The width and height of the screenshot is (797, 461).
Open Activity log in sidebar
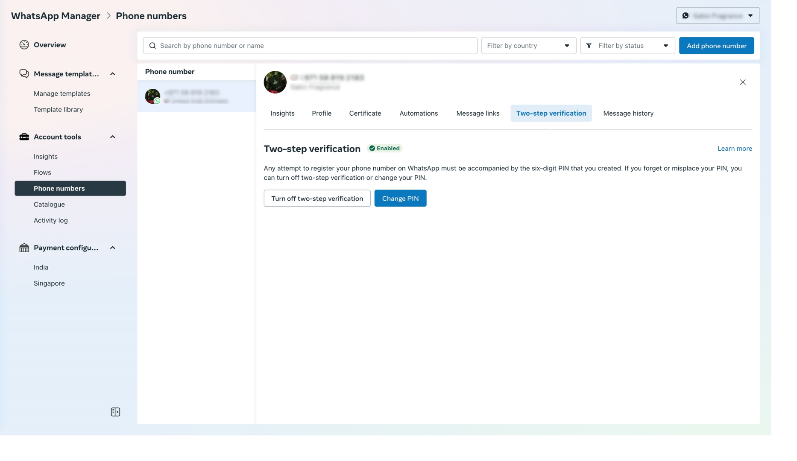[50, 220]
